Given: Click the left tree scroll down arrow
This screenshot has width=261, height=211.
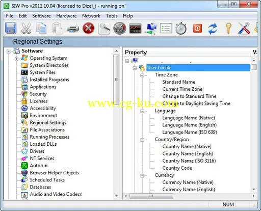Looking at the screenshot, I should pos(116,196).
